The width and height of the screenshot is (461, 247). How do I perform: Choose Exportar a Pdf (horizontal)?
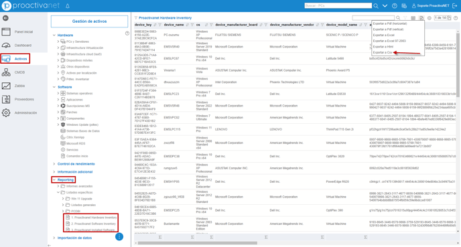tap(390, 23)
